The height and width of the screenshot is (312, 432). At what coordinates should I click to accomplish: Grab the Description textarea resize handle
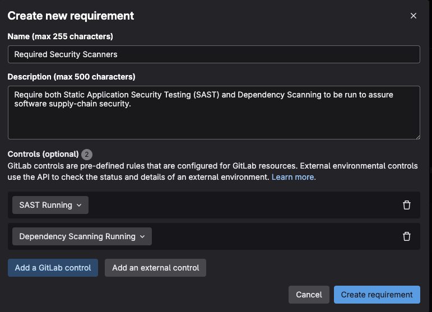point(417,136)
